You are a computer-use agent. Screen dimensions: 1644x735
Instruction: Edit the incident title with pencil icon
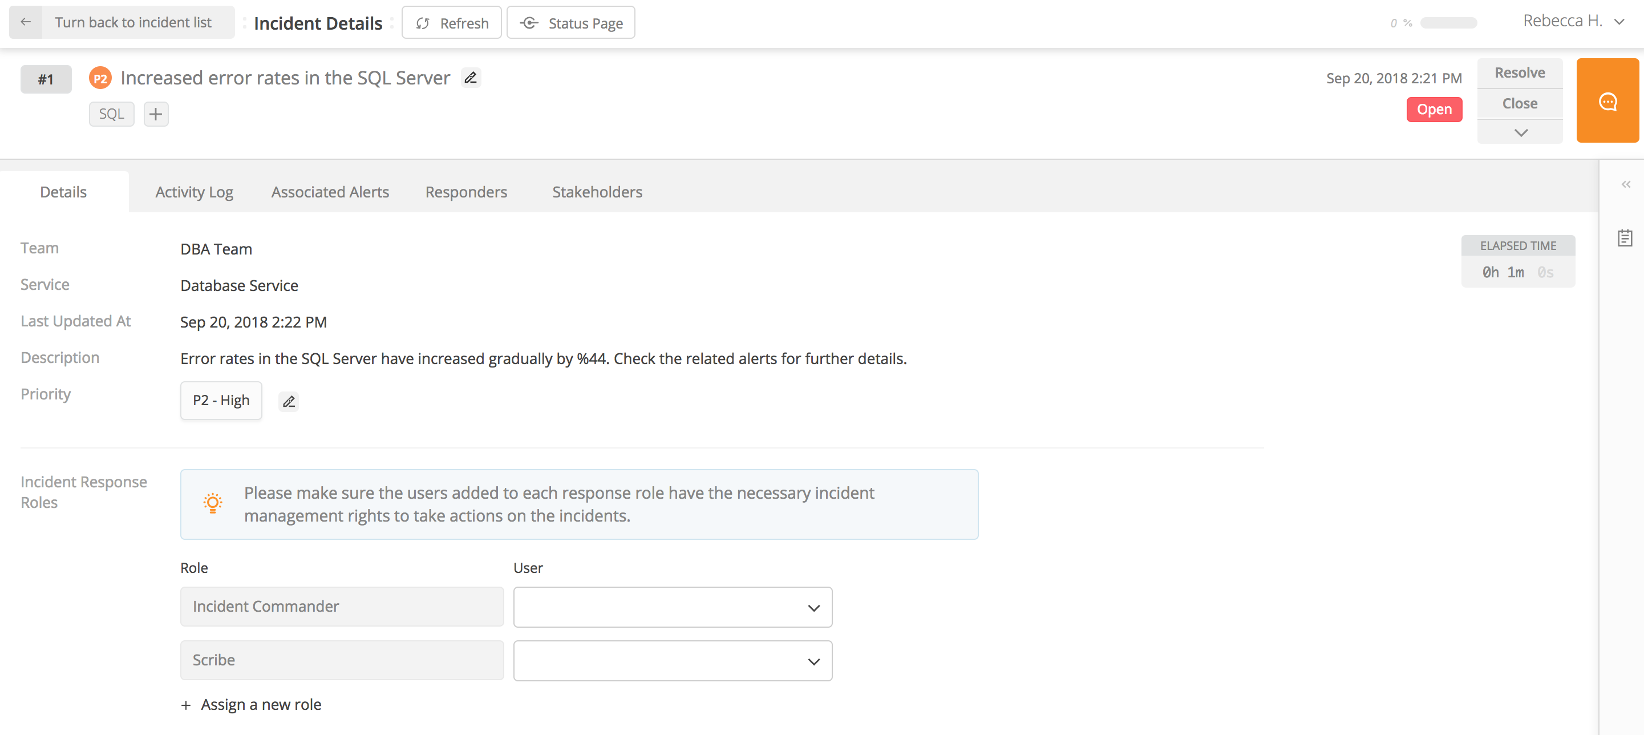click(471, 78)
